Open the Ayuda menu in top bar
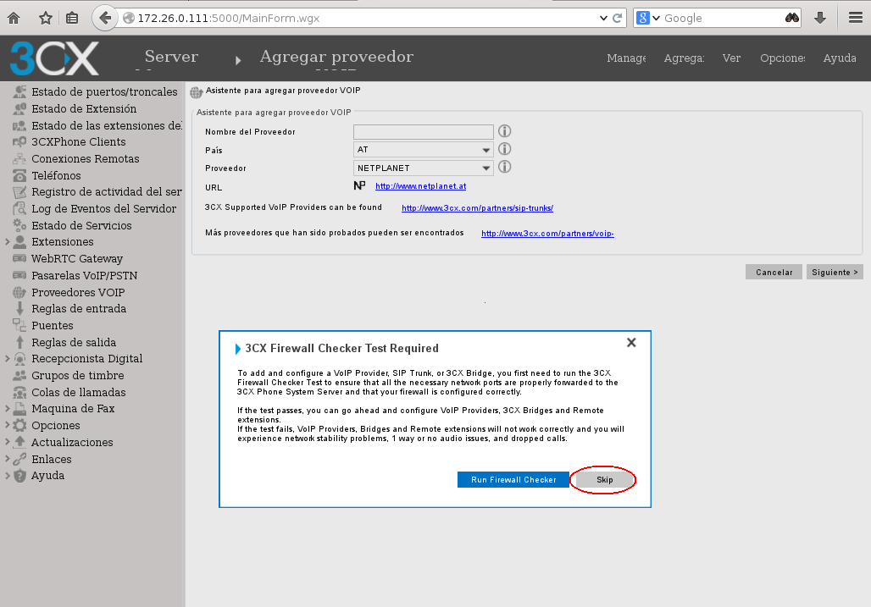The width and height of the screenshot is (871, 607). (839, 58)
